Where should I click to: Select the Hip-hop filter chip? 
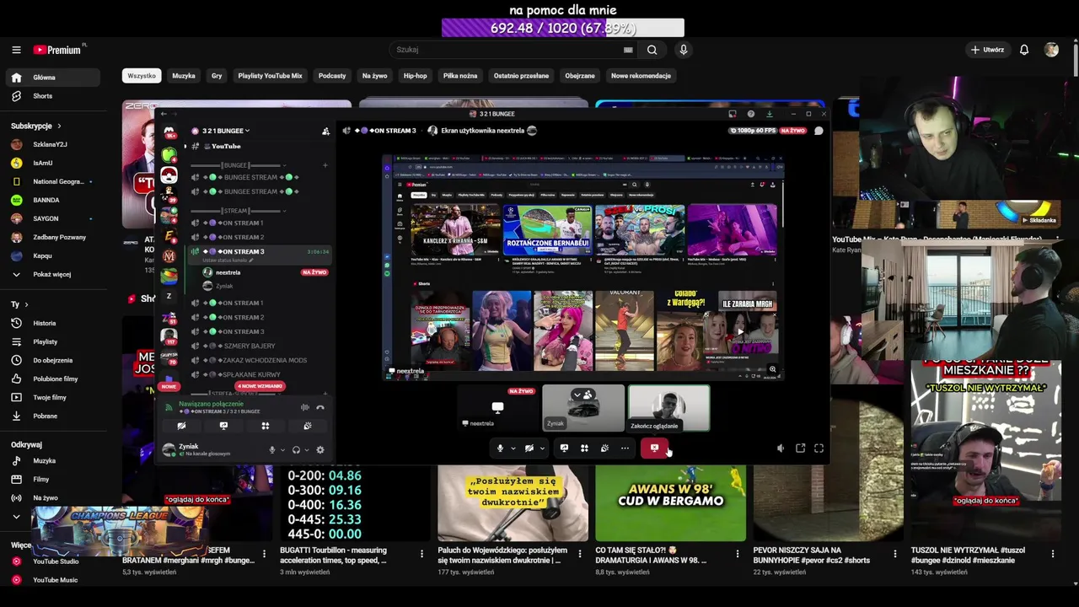click(x=415, y=76)
